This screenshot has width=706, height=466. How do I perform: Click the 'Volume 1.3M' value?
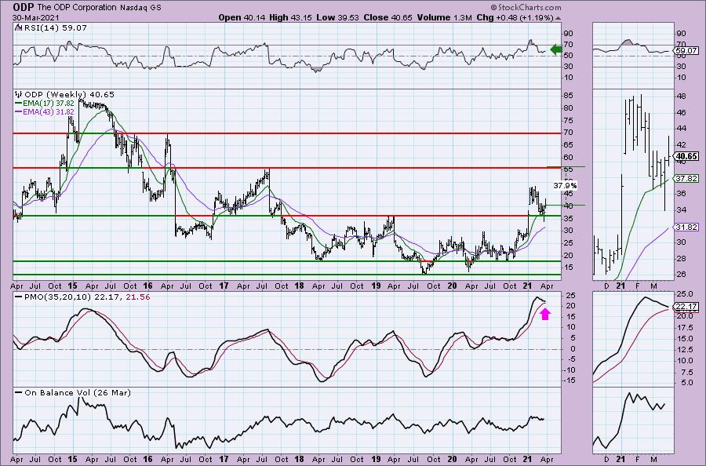(x=445, y=17)
